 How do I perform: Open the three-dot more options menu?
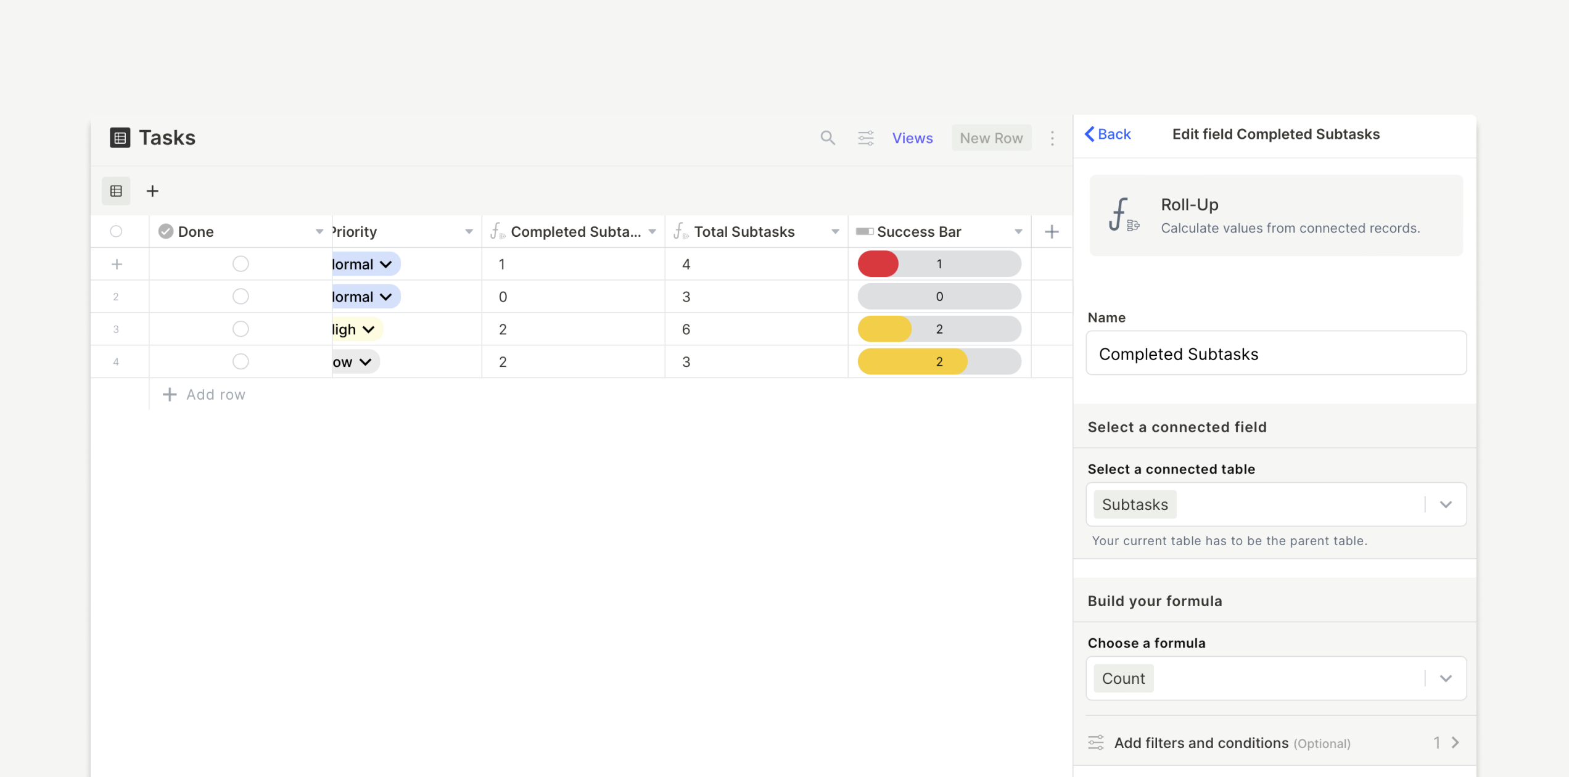coord(1052,138)
